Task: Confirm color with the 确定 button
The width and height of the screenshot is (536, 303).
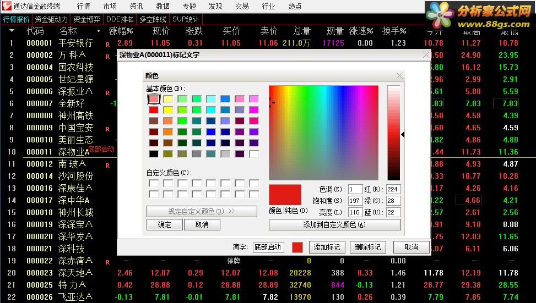Action: coord(164,224)
